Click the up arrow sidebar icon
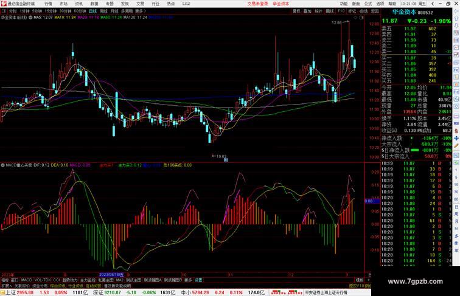The height and width of the screenshot is (296, 460). (456, 18)
